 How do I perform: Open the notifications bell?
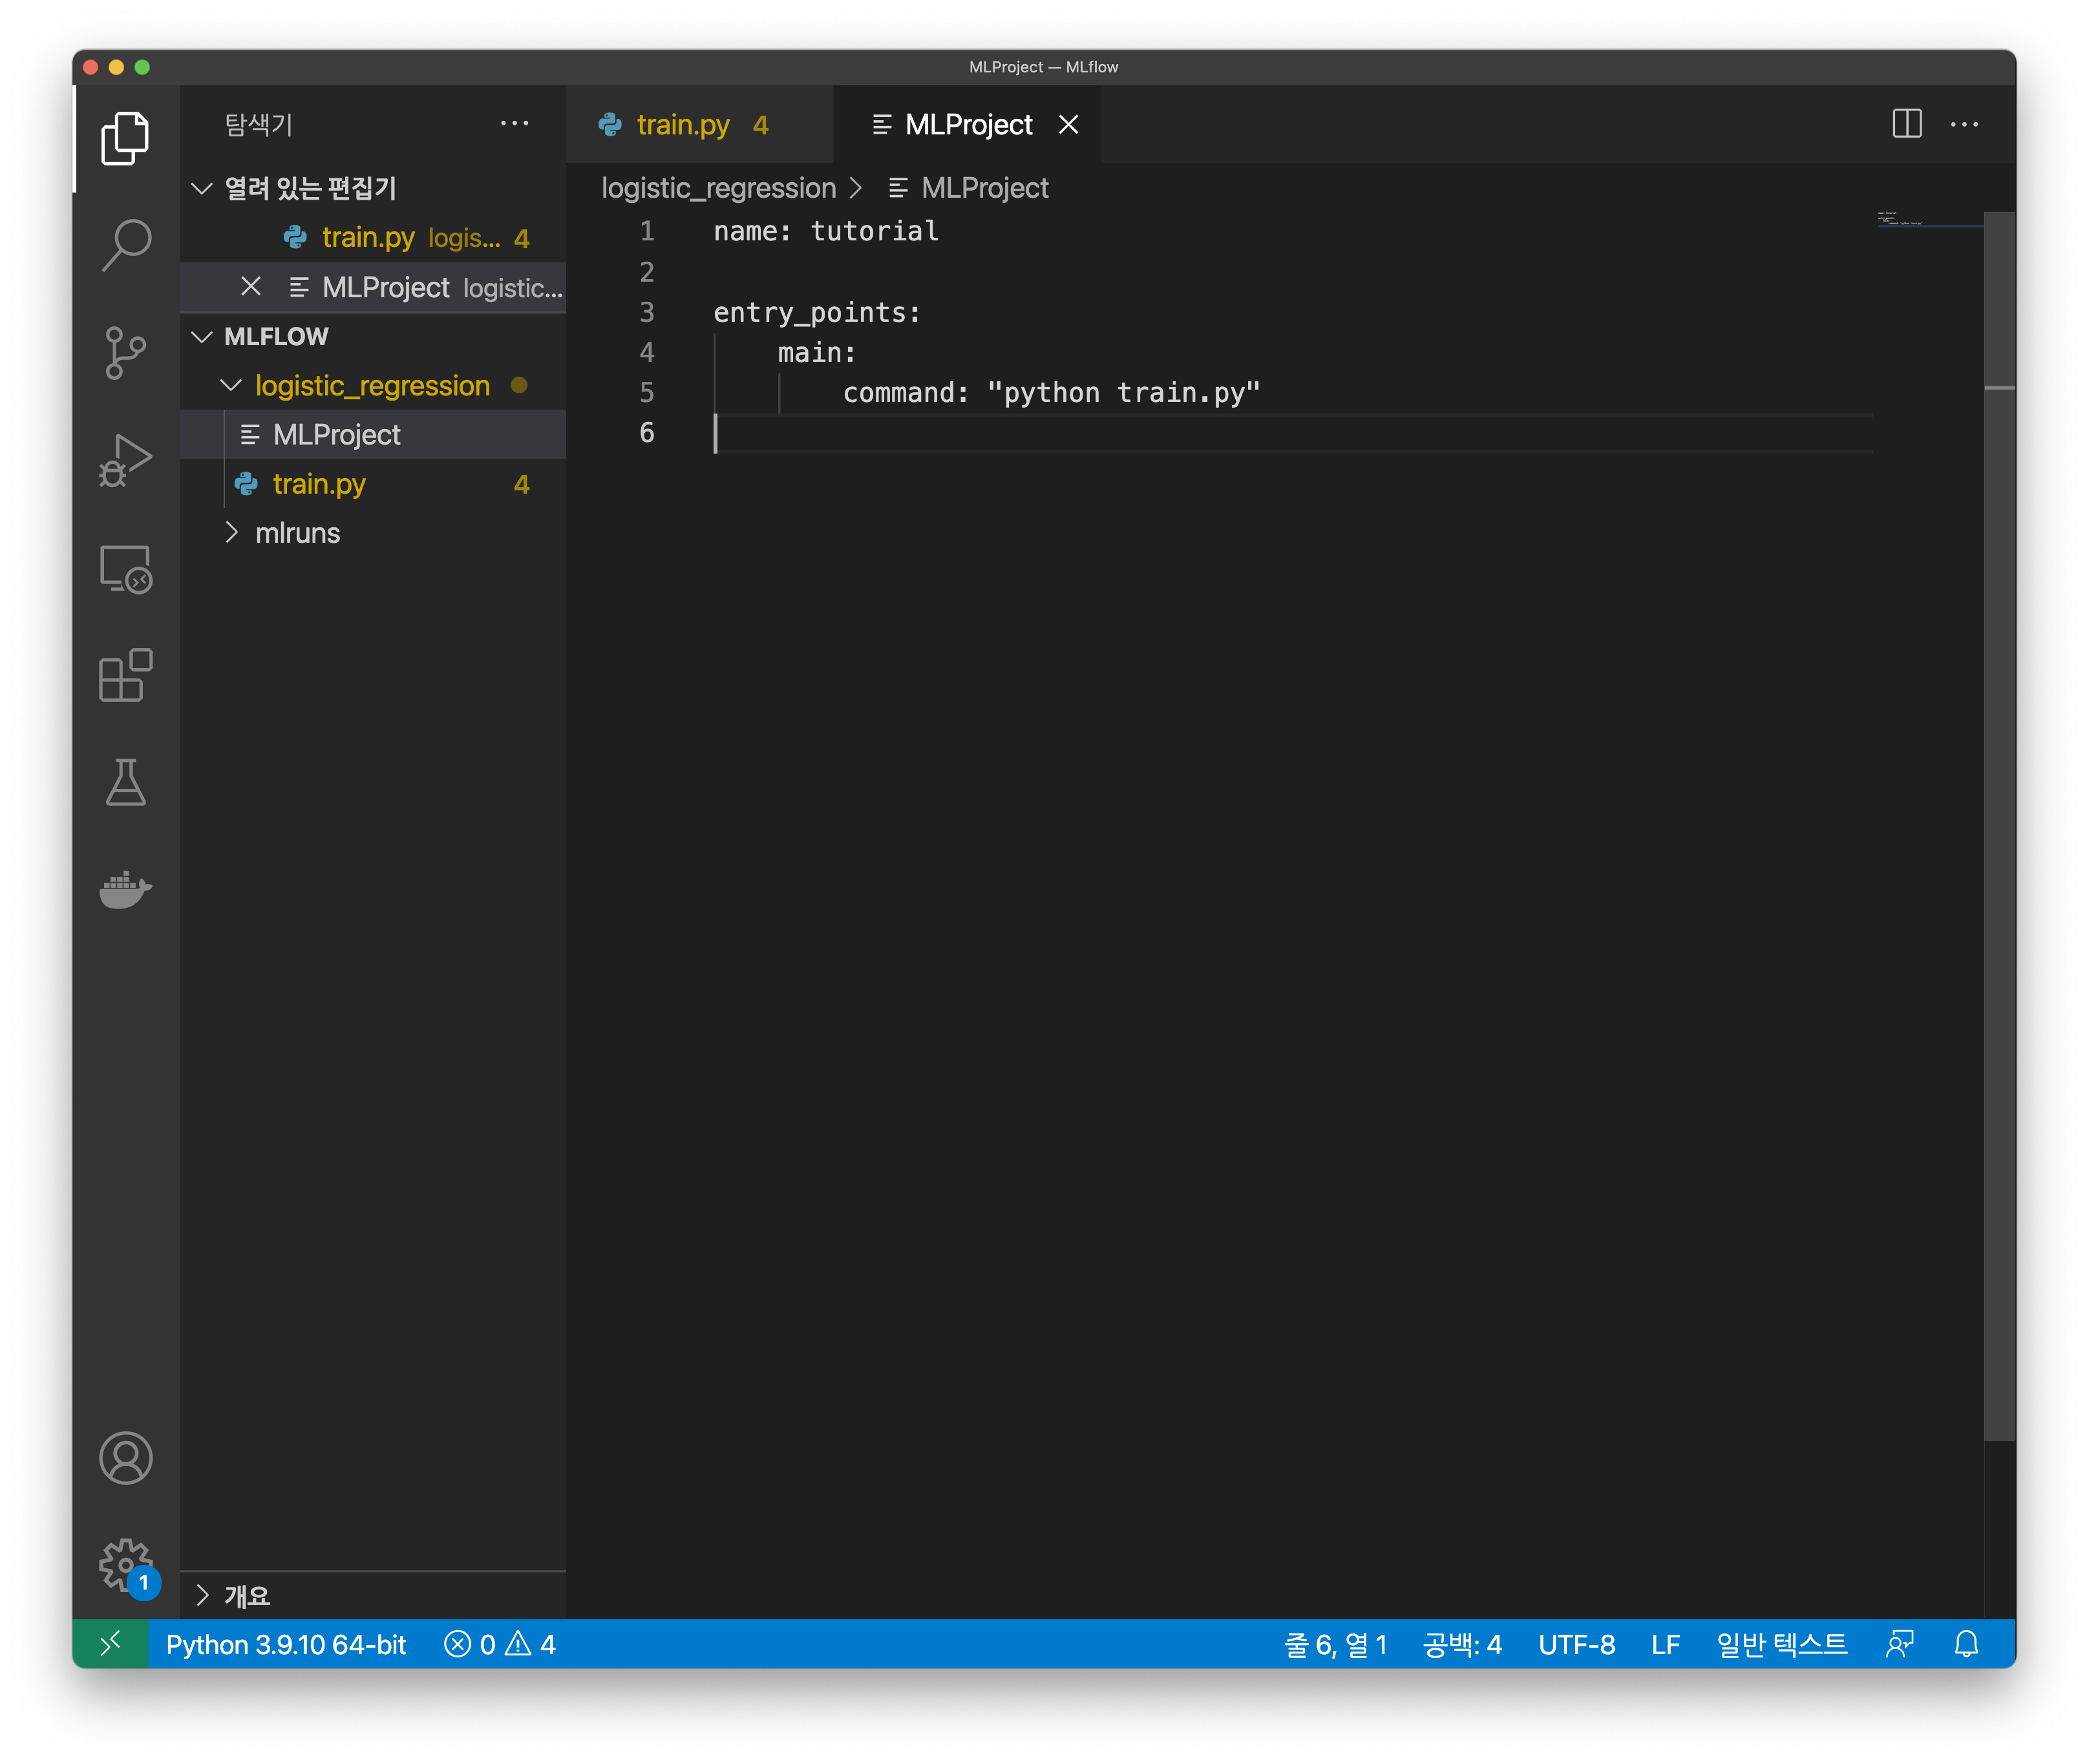1966,1644
